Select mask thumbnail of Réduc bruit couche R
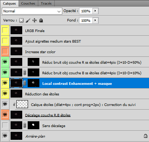The image size is (149, 142). (x=34, y=62)
